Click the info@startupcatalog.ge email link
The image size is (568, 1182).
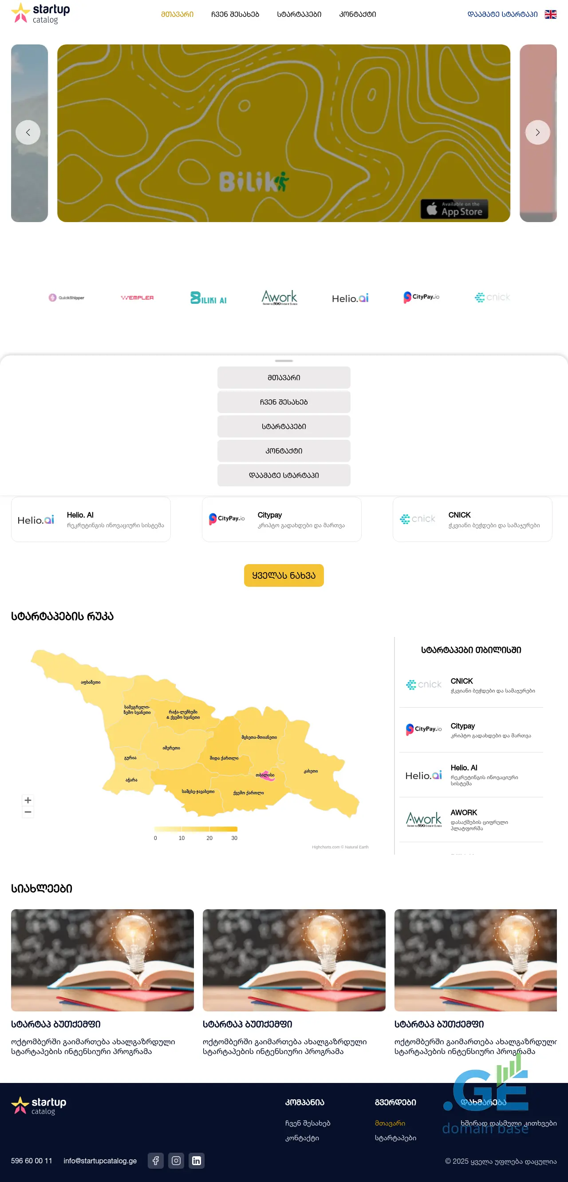(x=100, y=1160)
